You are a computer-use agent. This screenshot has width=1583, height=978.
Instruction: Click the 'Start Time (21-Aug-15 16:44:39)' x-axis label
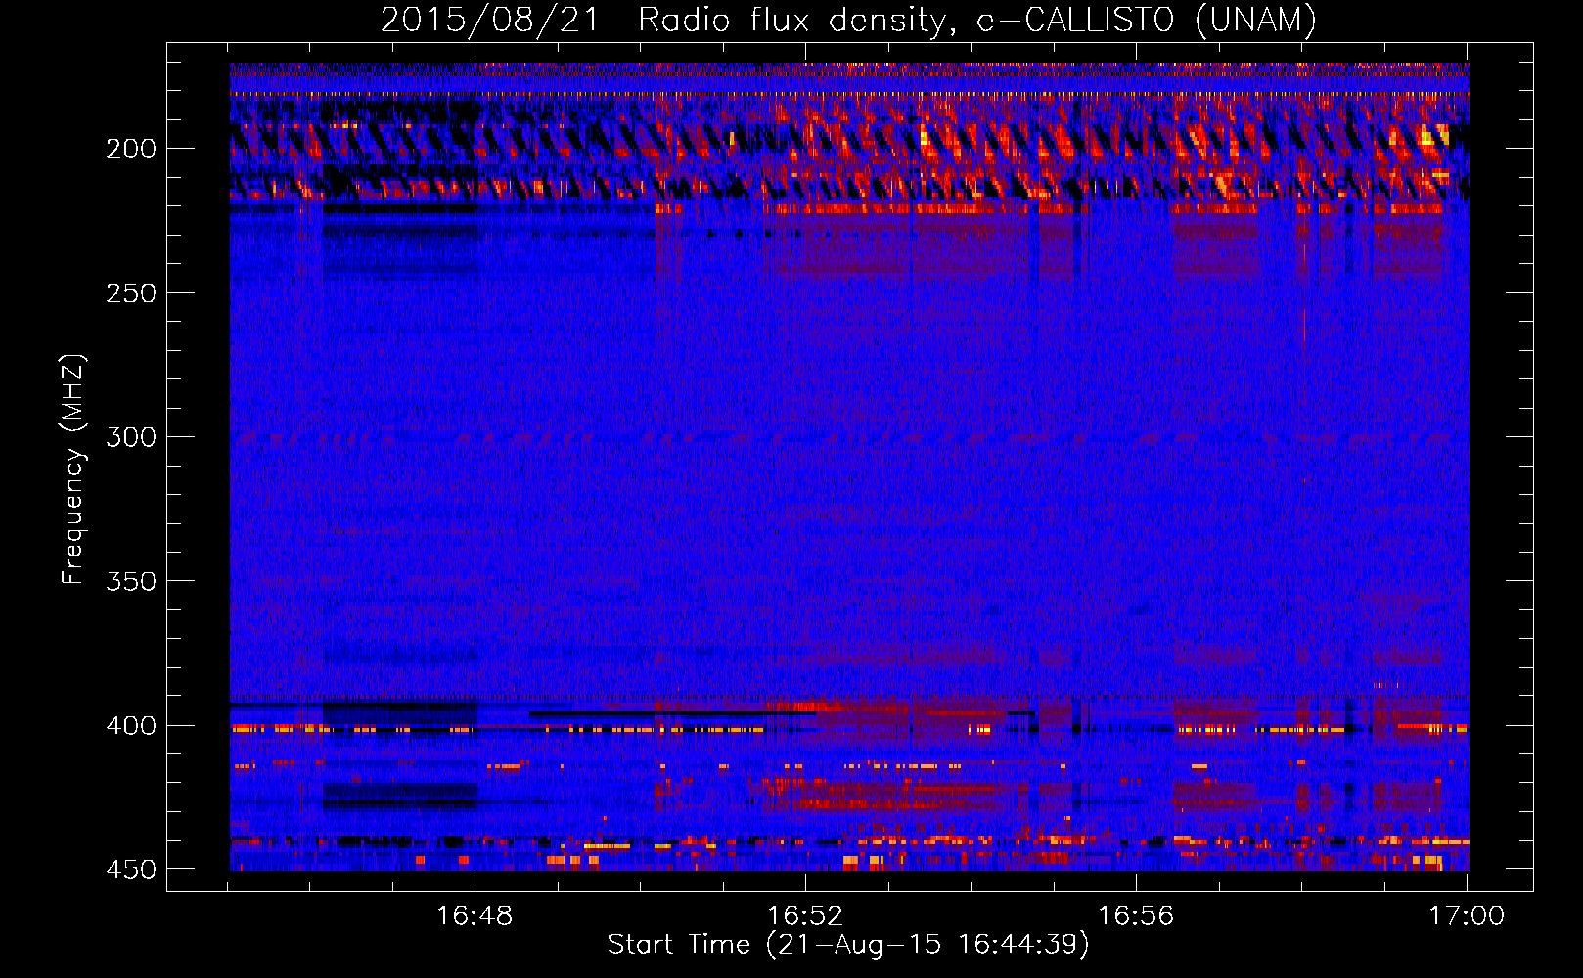click(x=848, y=945)
